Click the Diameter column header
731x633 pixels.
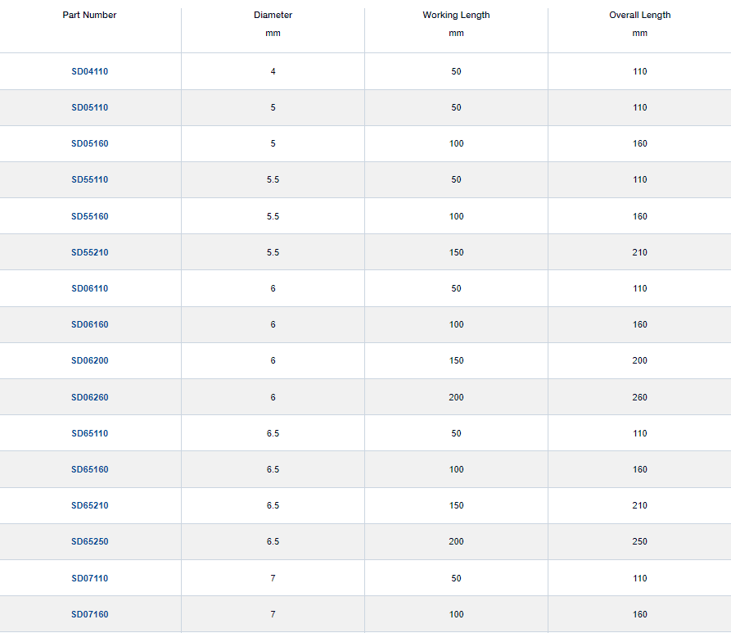[x=273, y=15]
